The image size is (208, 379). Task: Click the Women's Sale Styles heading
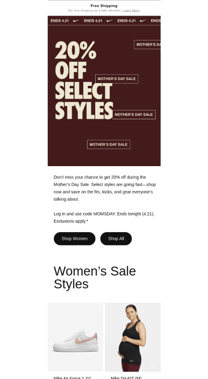pos(95,277)
